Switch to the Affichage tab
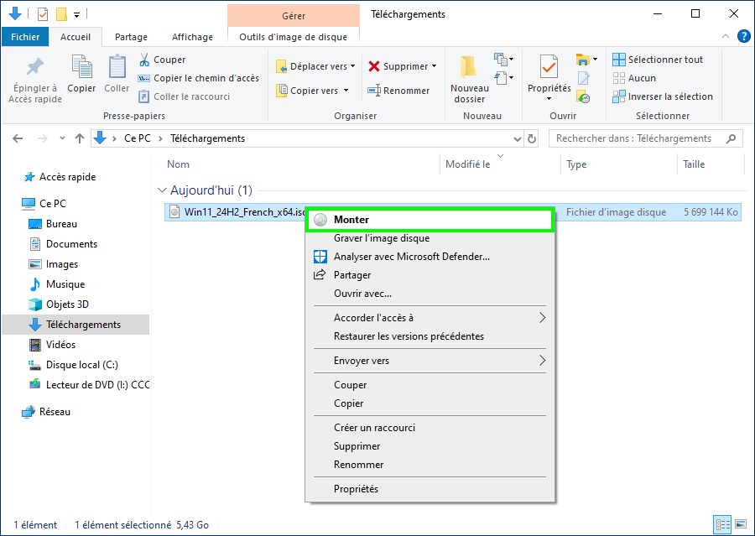The width and height of the screenshot is (755, 536). pyautogui.click(x=192, y=37)
